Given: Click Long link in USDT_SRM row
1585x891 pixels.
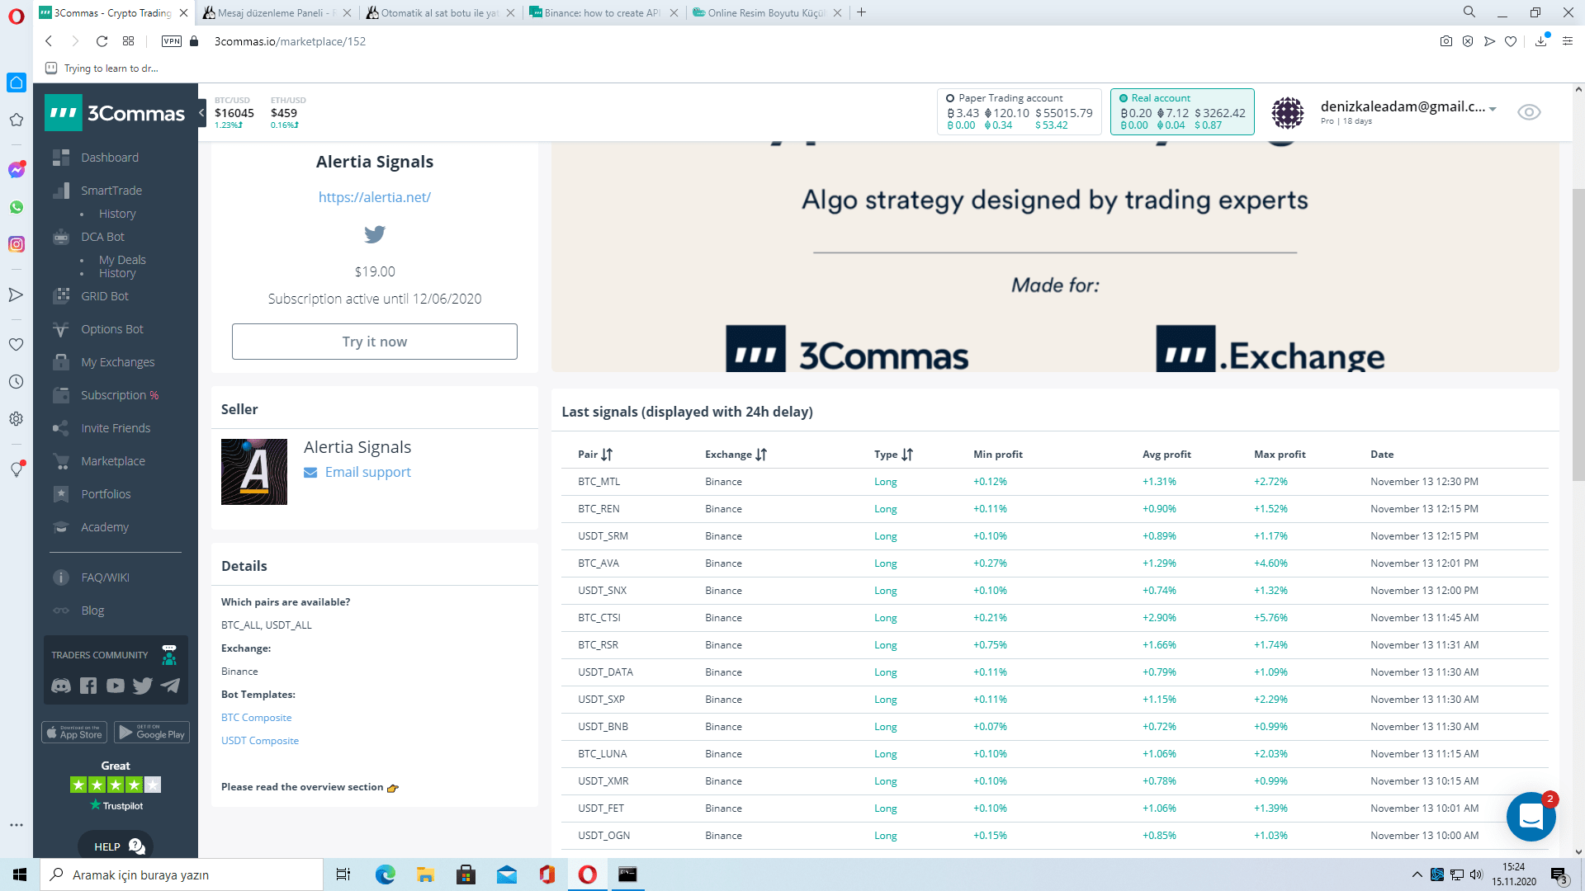Looking at the screenshot, I should coord(885,536).
